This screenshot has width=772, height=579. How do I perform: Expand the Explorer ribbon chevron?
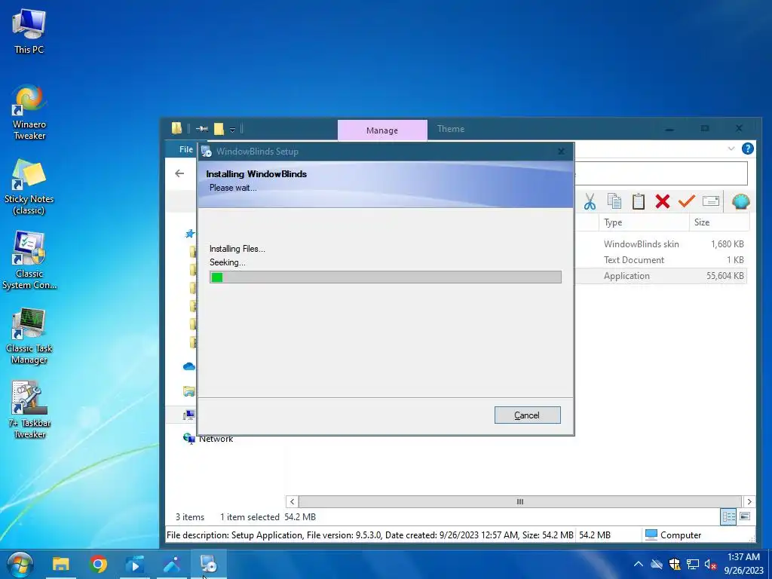coord(731,149)
